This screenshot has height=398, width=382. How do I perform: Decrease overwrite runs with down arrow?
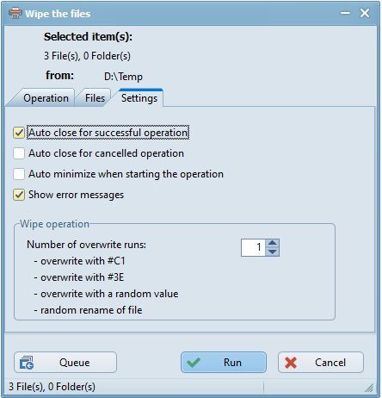pos(272,252)
